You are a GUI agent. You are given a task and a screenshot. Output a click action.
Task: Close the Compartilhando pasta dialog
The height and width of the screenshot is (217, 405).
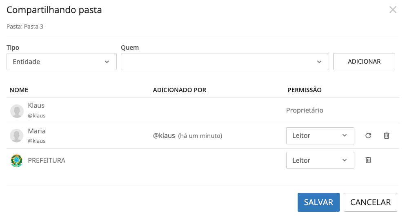pyautogui.click(x=393, y=10)
